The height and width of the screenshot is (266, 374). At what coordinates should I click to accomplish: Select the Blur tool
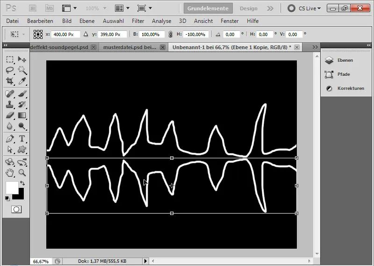coord(9,126)
